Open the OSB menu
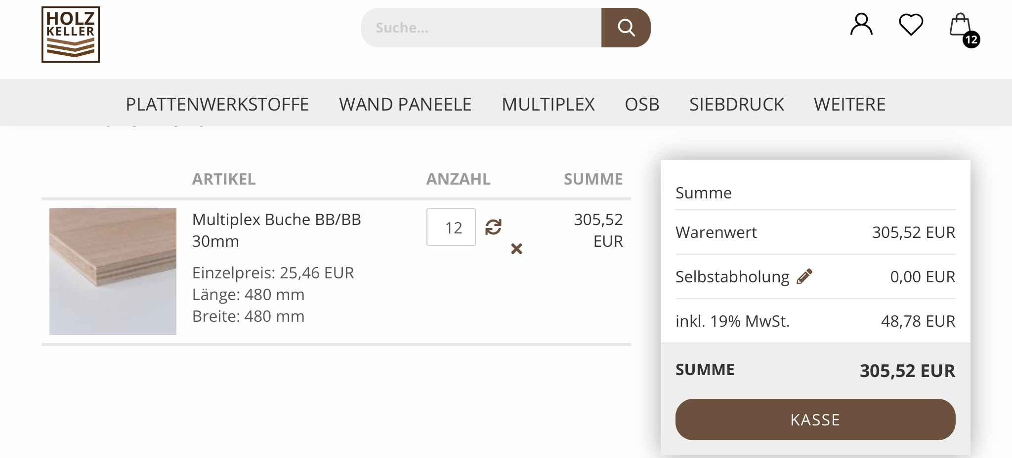This screenshot has width=1012, height=458. [x=642, y=104]
